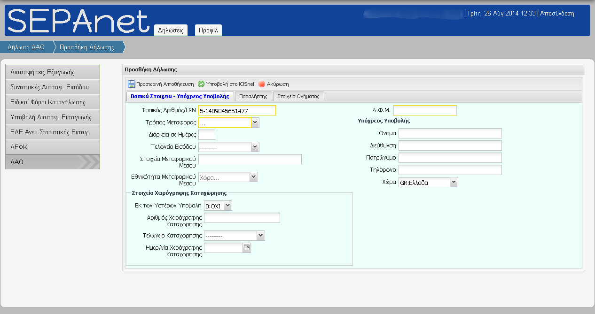
Task: Open the Χώρα dropdown showing GR:Ελλάδα
Action: [x=454, y=182]
